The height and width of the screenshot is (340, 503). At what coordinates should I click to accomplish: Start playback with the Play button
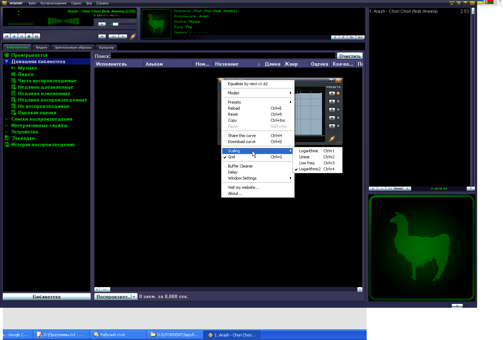pos(14,36)
